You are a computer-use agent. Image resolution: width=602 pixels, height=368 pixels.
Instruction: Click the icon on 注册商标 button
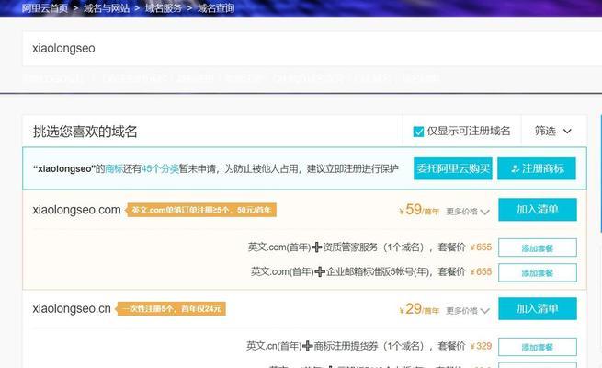516,168
